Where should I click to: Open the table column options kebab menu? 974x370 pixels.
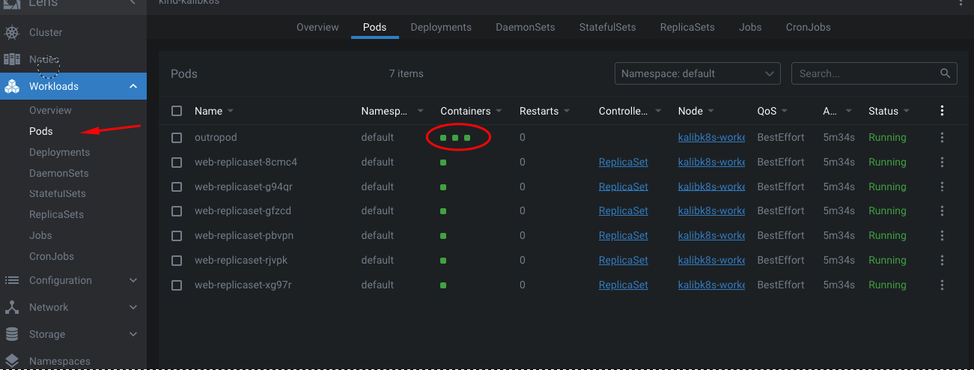942,111
